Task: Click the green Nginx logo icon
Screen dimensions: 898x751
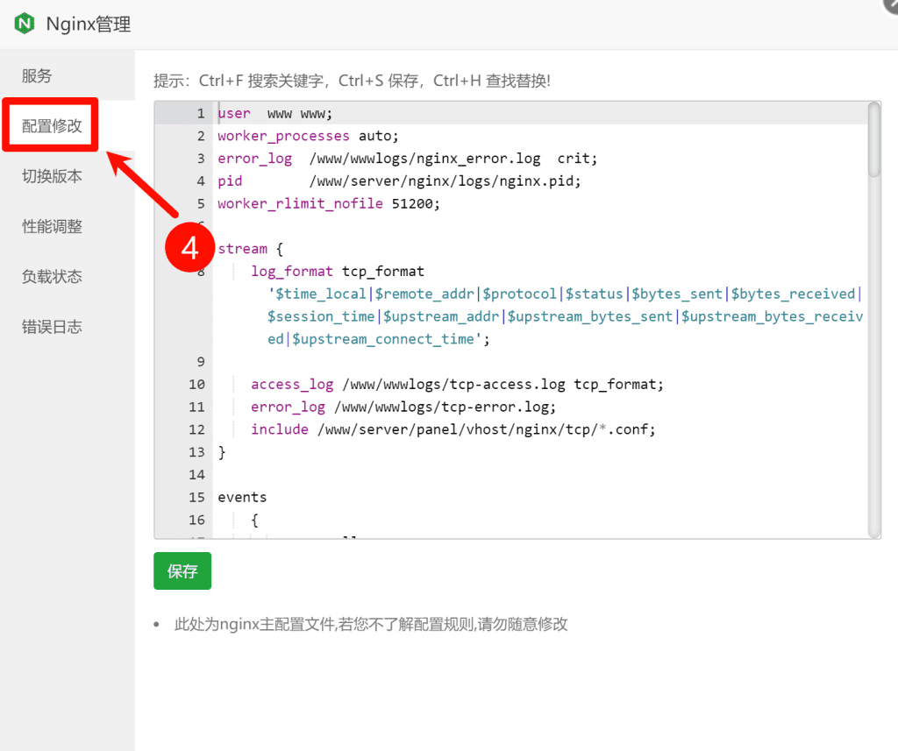Action: [25, 24]
